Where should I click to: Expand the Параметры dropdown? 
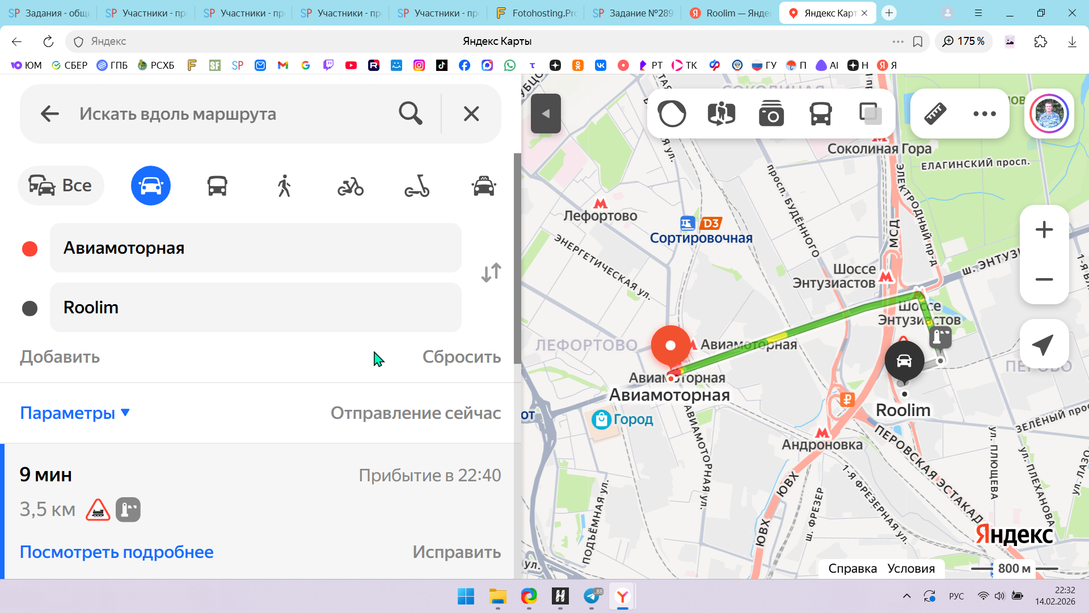click(x=75, y=413)
